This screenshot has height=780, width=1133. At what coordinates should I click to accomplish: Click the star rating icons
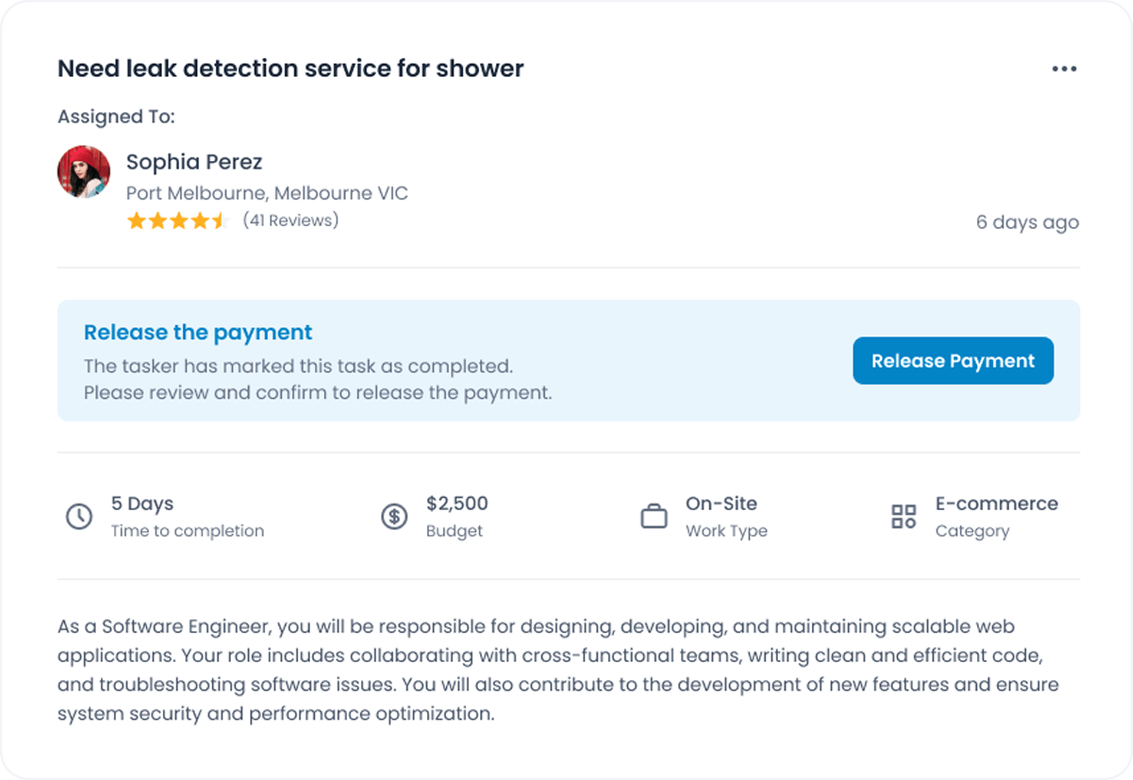pyautogui.click(x=177, y=221)
